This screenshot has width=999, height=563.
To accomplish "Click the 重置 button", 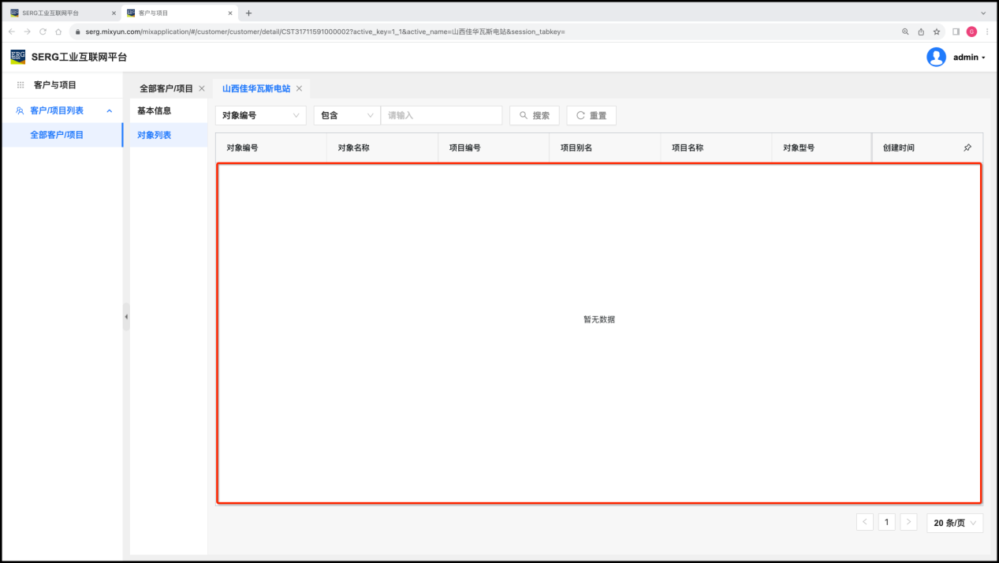I will click(x=591, y=115).
